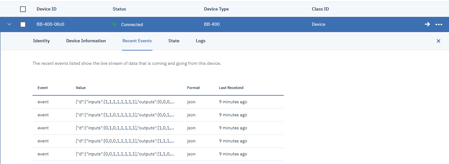
Task: Click the BB-400 device type cell
Action: pos(212,24)
